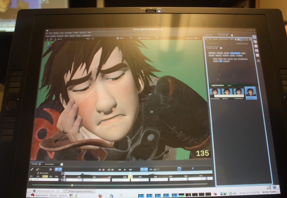Screen dimensions: 287x198
Task: Mute audio with the speaker button
Action: [179, 169]
